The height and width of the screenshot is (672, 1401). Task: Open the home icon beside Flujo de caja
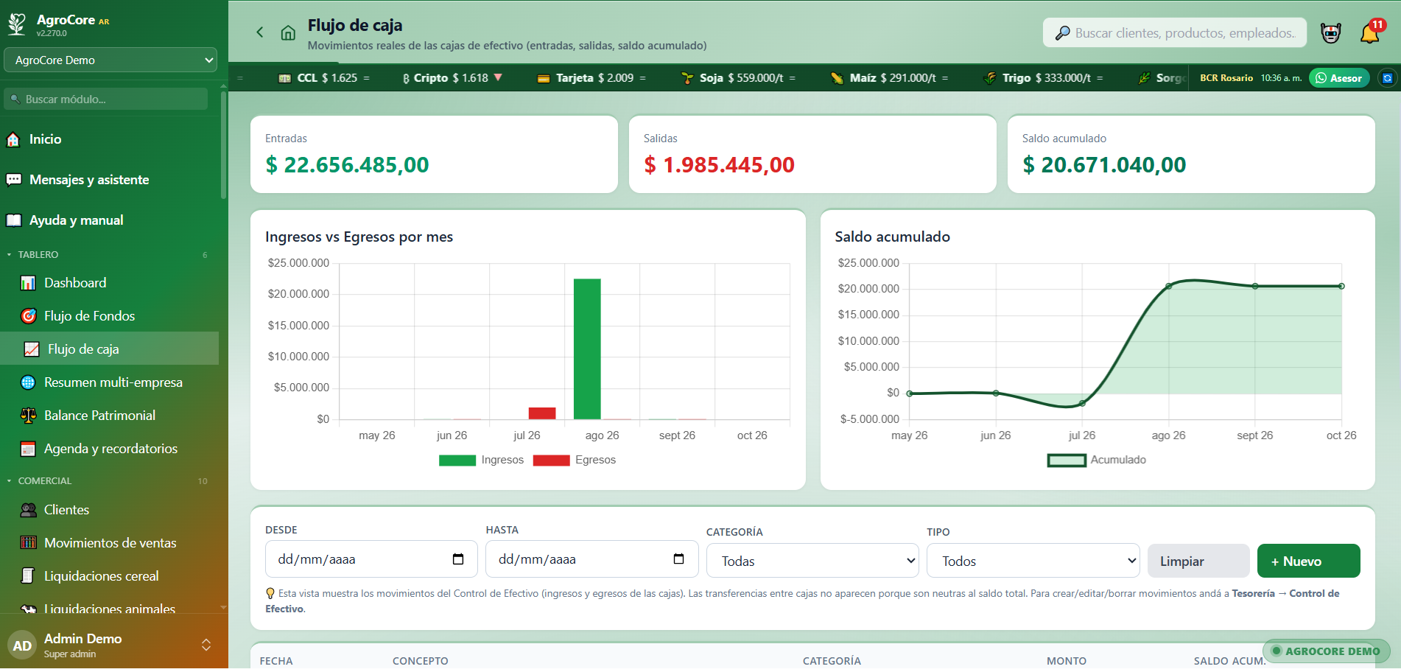(288, 32)
